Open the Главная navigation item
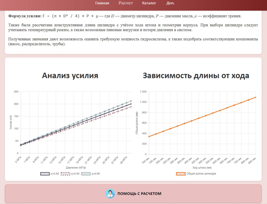267x204 pixels. (x=102, y=3)
